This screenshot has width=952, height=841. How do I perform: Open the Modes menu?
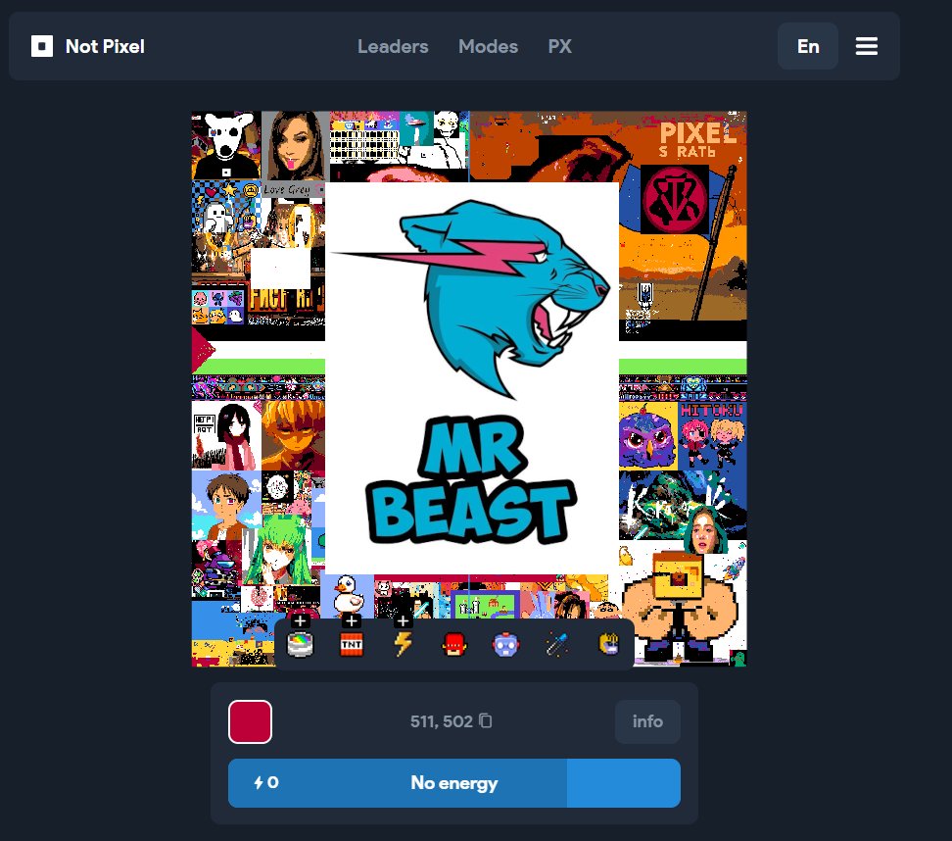488,46
